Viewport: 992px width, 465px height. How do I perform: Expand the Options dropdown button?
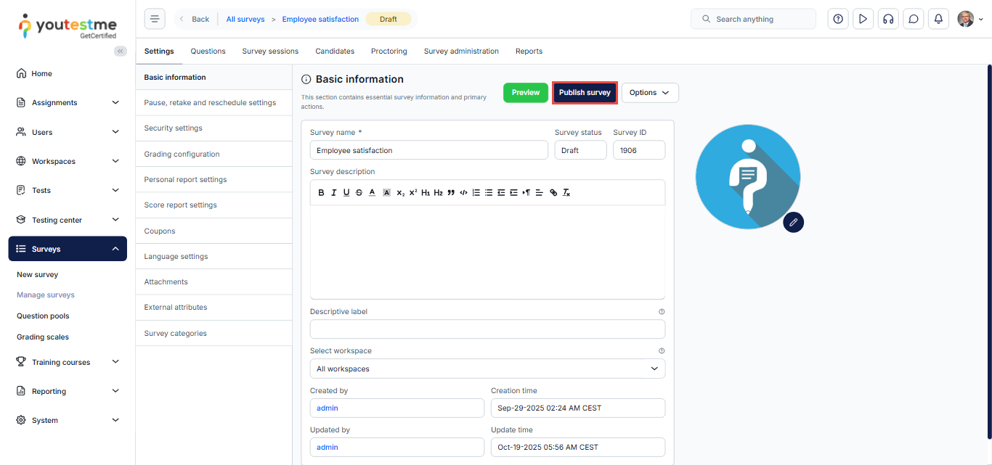point(649,93)
